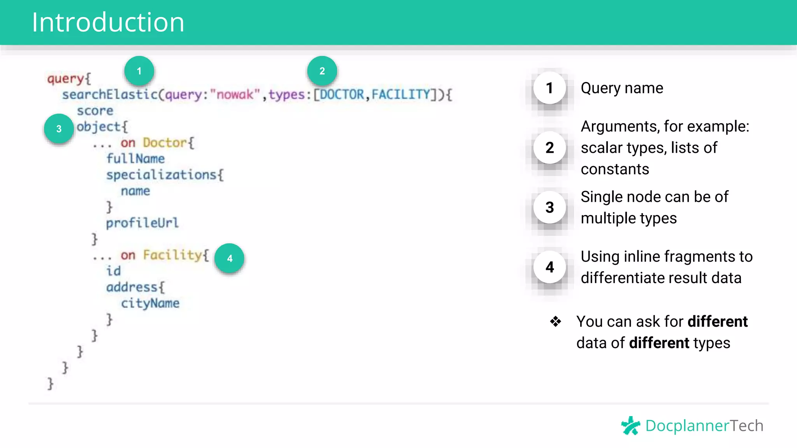Screen dimensions: 797x448
Task: Click the 'DocplannerTech' brand name text
Action: [x=704, y=426]
